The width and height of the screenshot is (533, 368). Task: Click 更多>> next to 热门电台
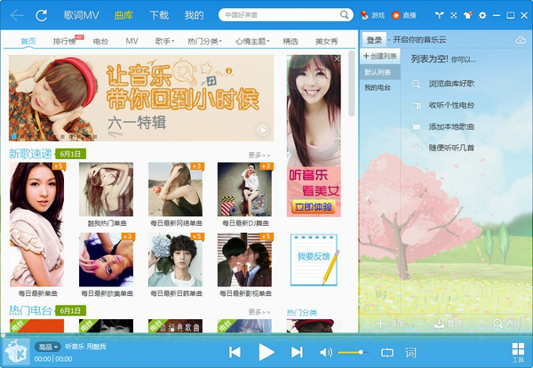pyautogui.click(x=259, y=312)
